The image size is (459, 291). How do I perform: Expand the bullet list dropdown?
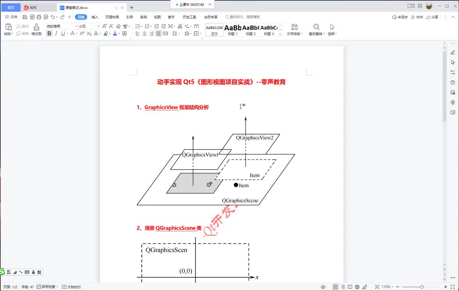coord(142,26)
